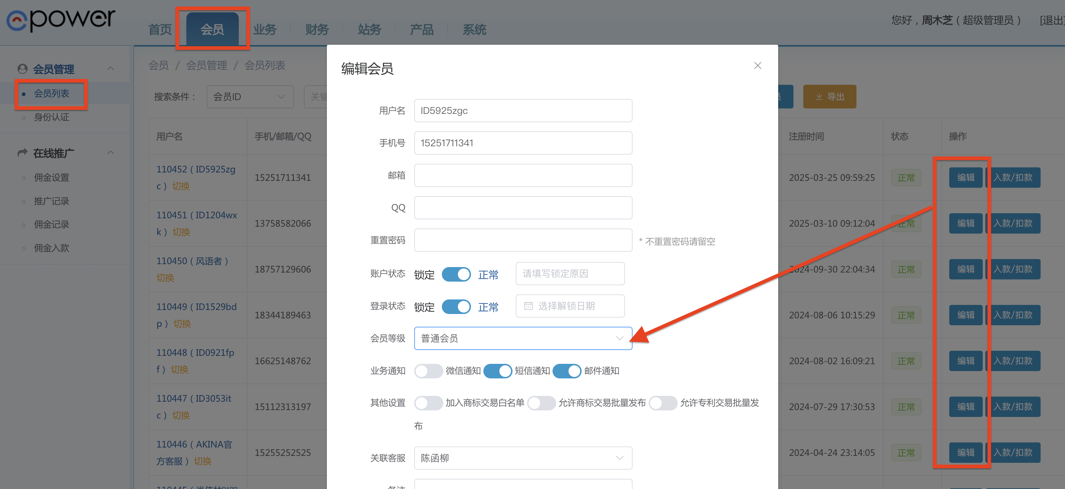The height and width of the screenshot is (489, 1065).
Task: Click the 会员管理 user icon
Action: point(22,69)
